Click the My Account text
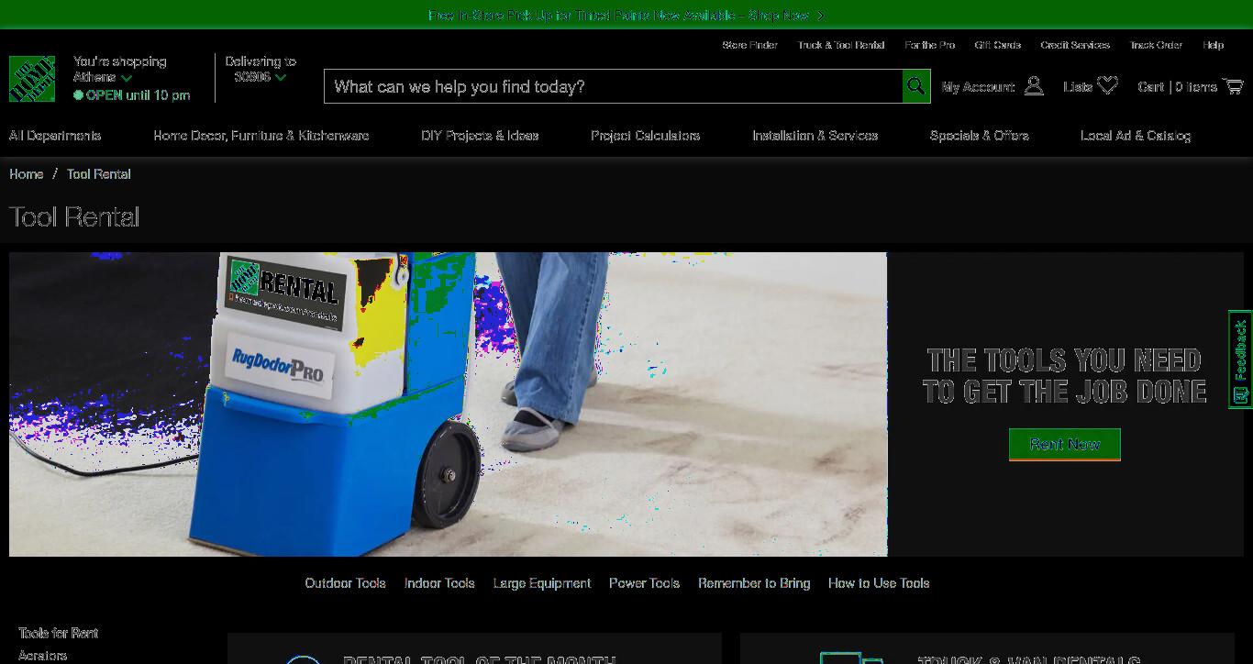1253x664 pixels. coord(978,87)
